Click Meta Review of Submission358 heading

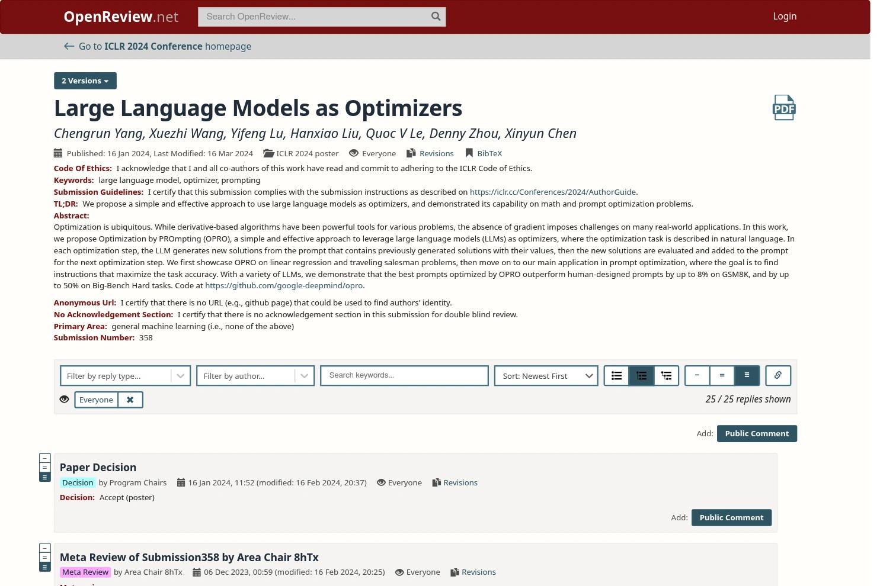click(189, 557)
